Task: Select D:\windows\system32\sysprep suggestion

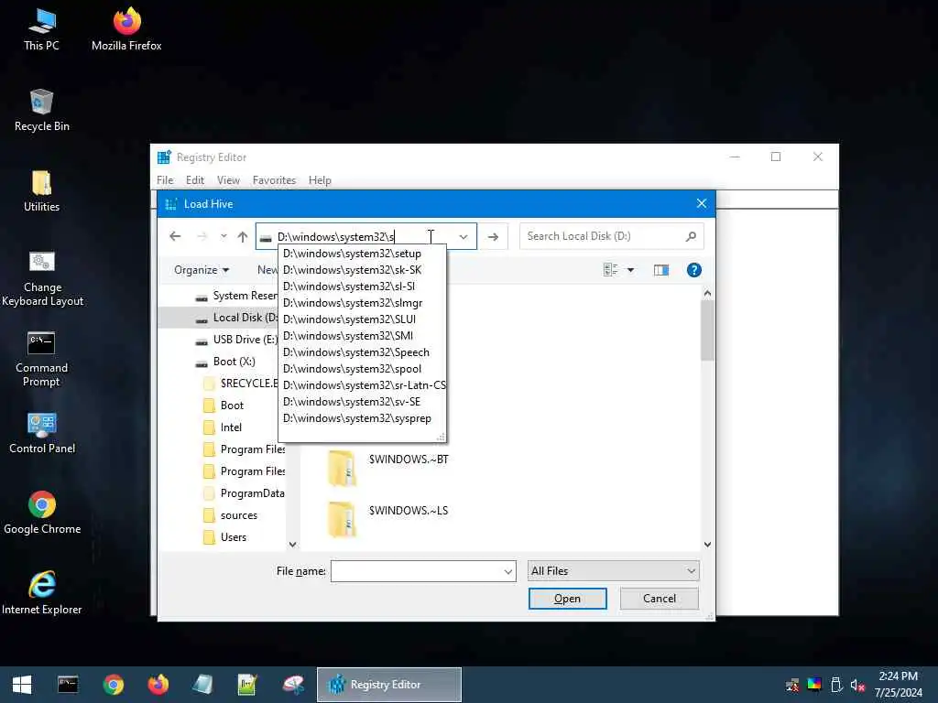Action: (362, 418)
